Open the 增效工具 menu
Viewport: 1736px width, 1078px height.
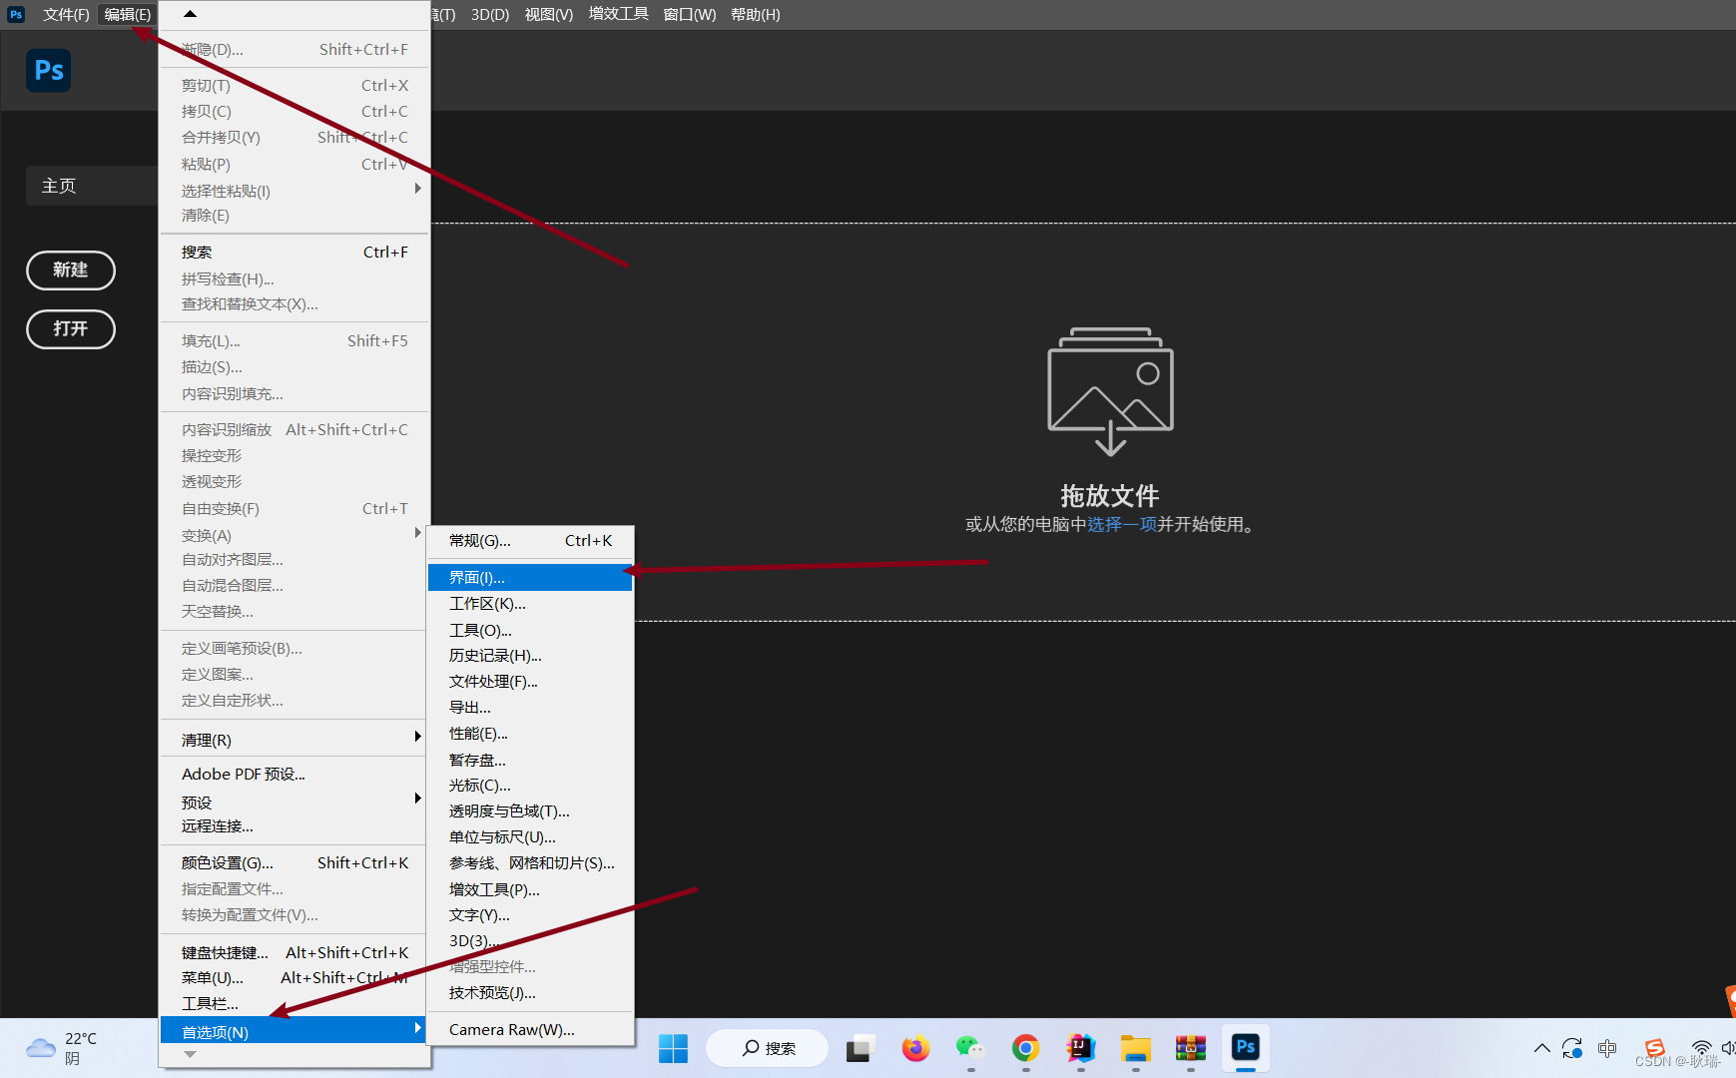click(619, 14)
